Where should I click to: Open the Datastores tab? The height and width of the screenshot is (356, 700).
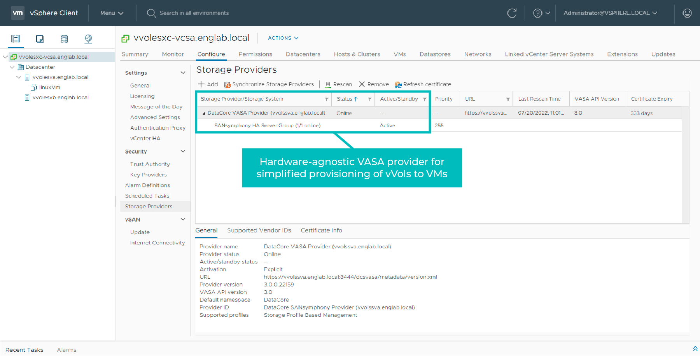click(435, 54)
